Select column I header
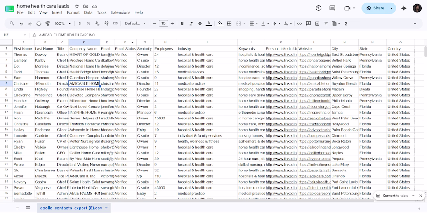This screenshot has height=213, width=427. (x=207, y=42)
